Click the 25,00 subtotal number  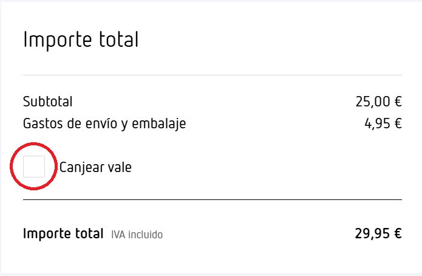372,102
